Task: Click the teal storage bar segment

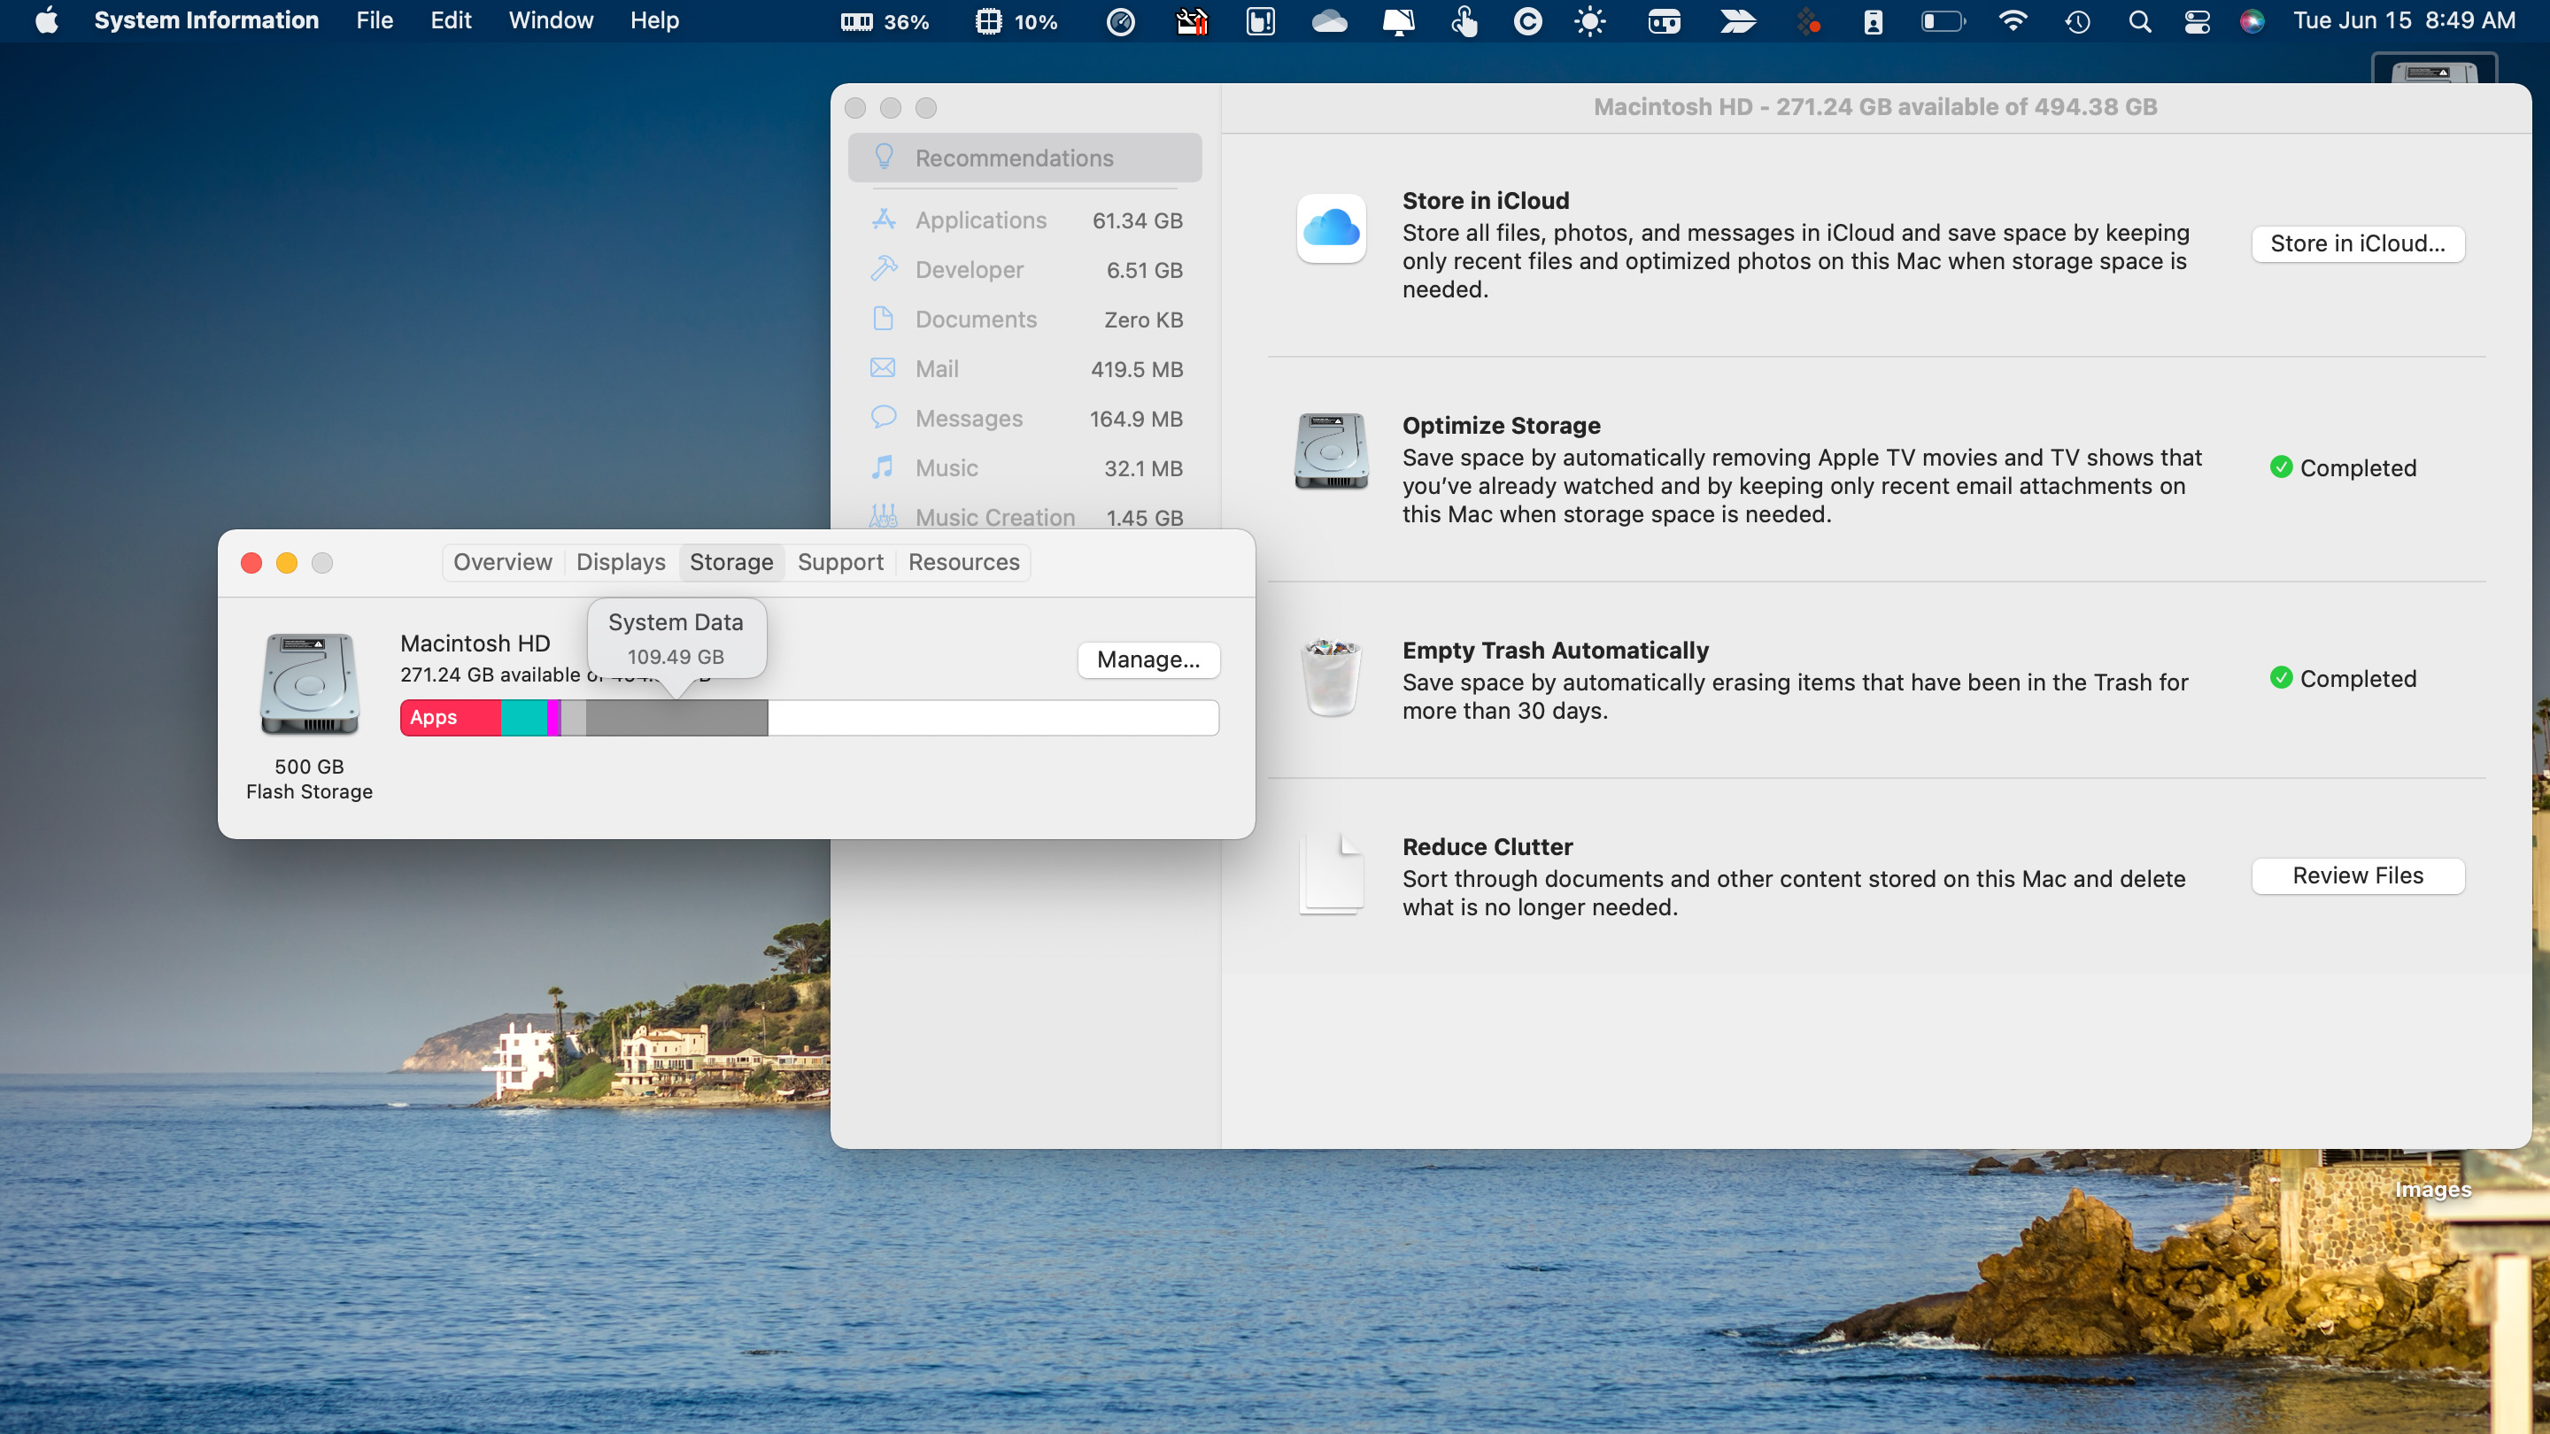Action: pos(523,718)
